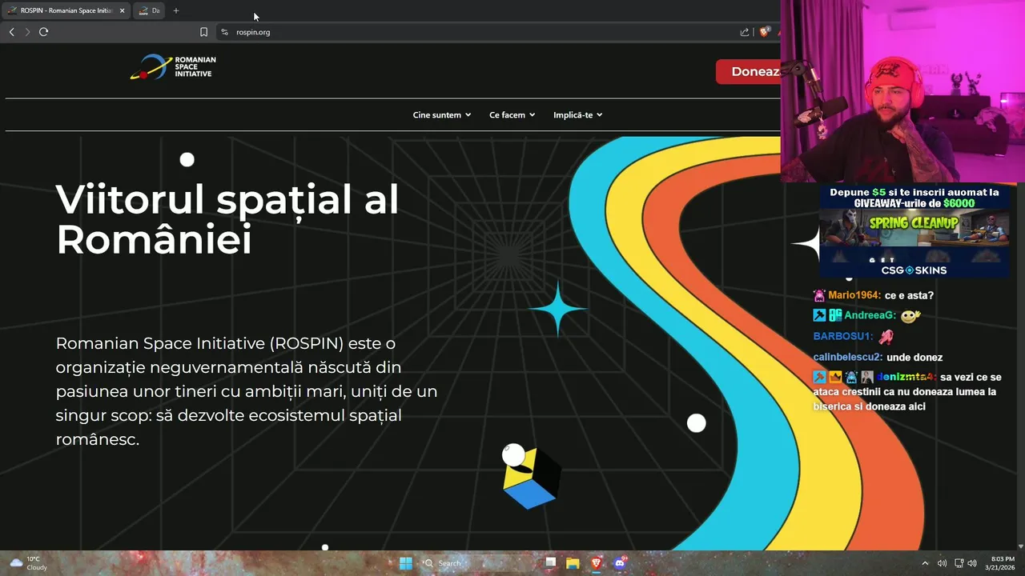Expand the Cine suntem menu
Image resolution: width=1025 pixels, height=576 pixels.
442,115
